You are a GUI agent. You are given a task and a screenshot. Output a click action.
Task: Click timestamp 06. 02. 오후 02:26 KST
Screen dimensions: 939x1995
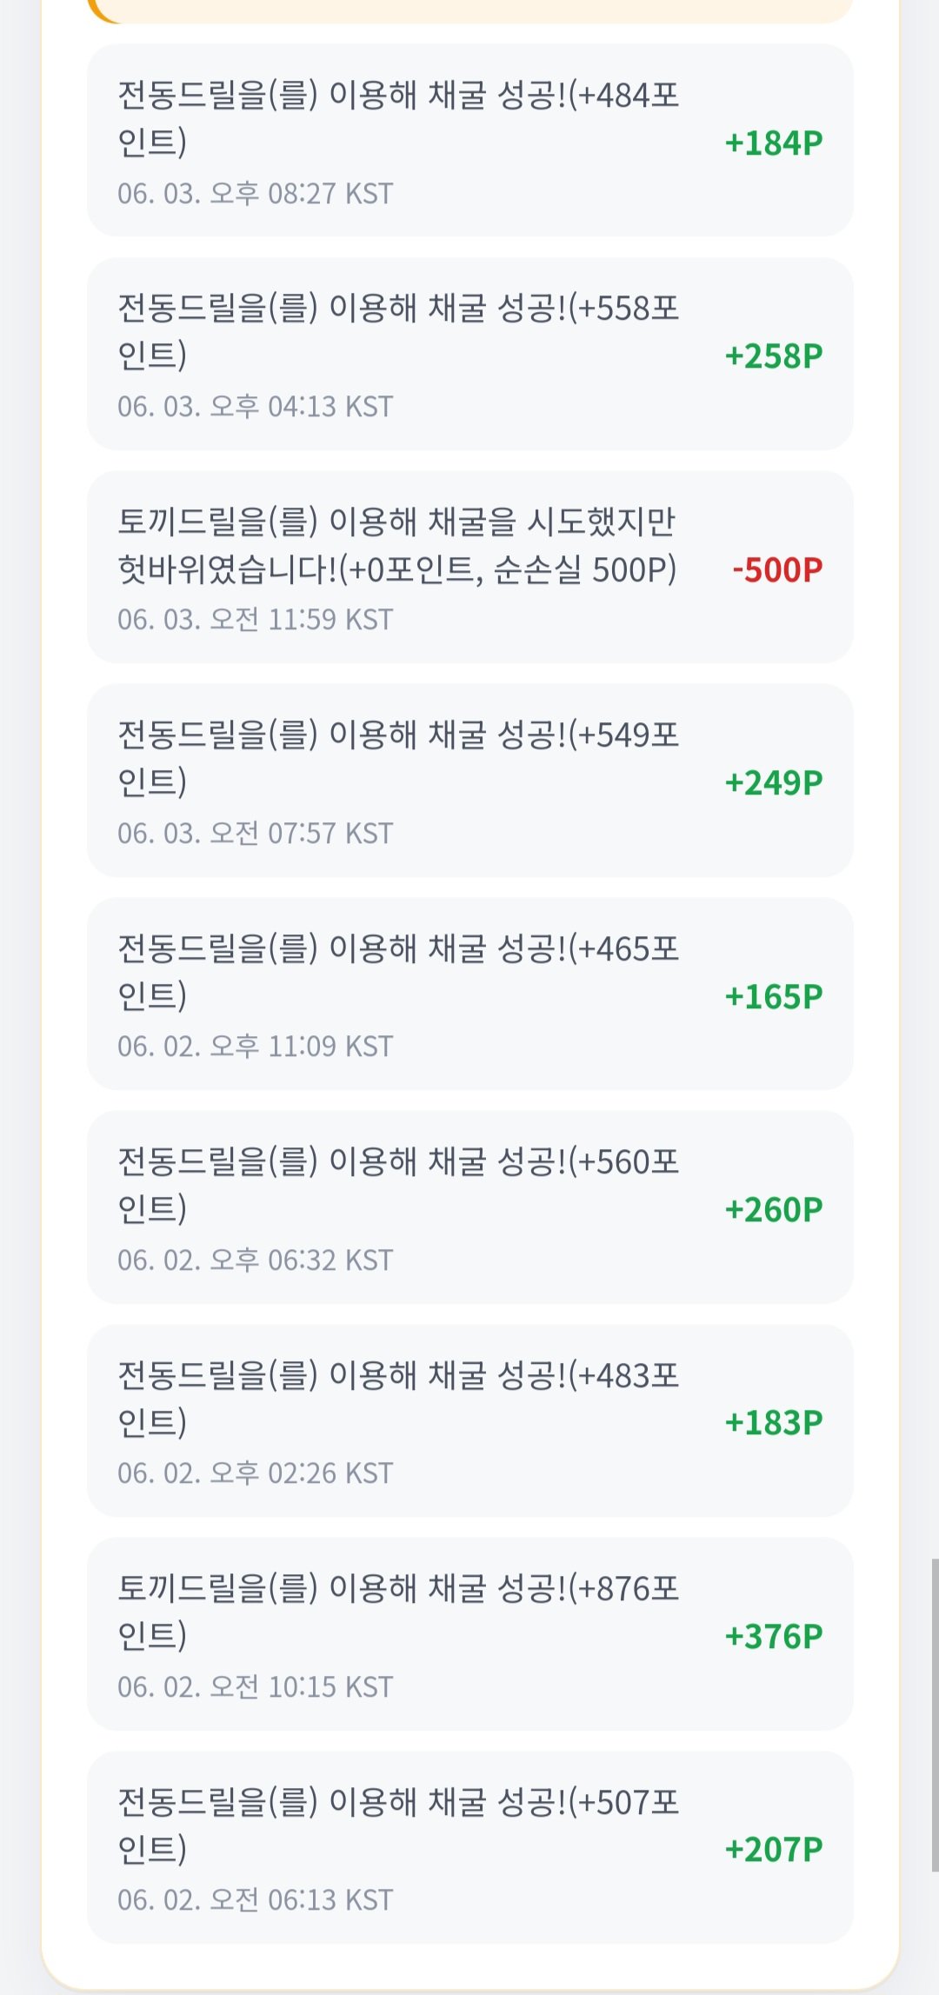[256, 1473]
